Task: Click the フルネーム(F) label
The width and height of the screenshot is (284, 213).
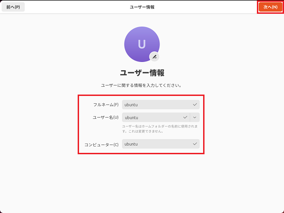Action: click(x=106, y=105)
